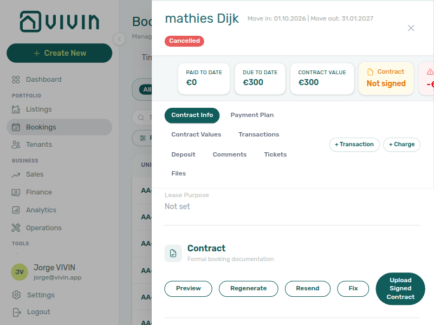Image resolution: width=434 pixels, height=325 pixels.
Task: Click the Contract Value €300 card
Action: (322, 79)
